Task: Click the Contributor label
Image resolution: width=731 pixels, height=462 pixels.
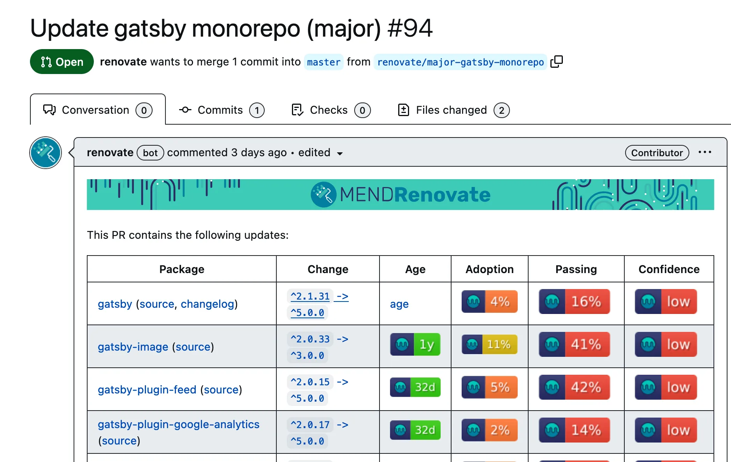Action: pyautogui.click(x=657, y=153)
